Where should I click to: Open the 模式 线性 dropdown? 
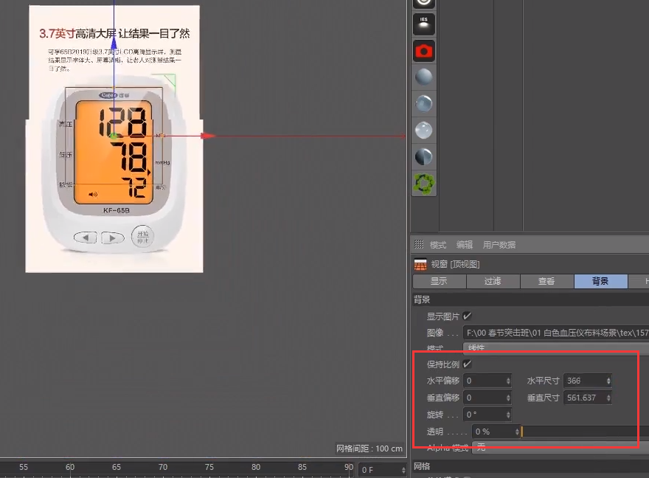tap(556, 347)
